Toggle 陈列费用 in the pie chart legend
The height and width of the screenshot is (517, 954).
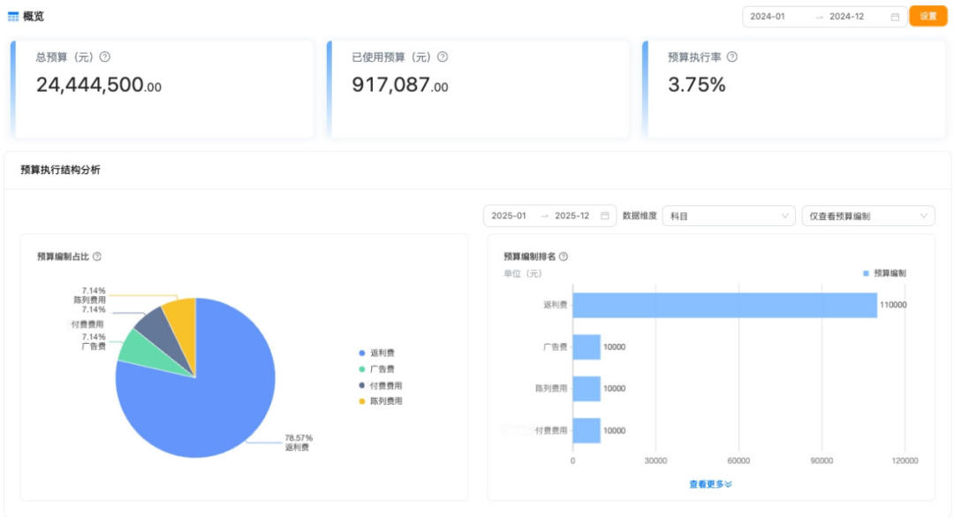380,401
